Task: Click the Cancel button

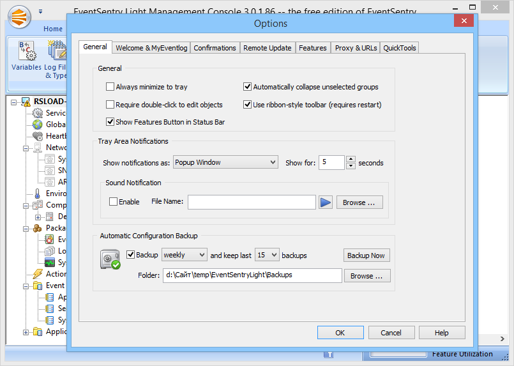Action: coord(391,333)
